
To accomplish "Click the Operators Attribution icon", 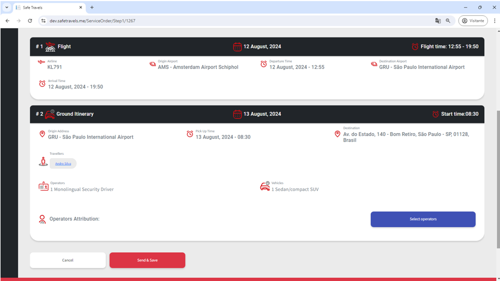I will click(43, 219).
